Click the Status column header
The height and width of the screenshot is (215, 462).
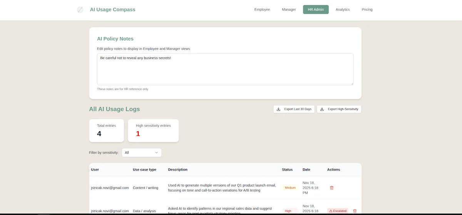[x=287, y=169]
